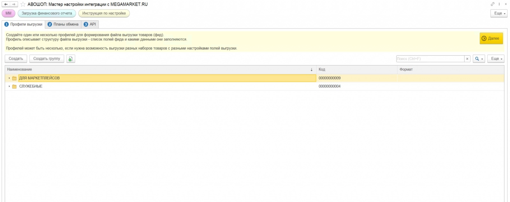Click the sort arrow in the Наименование header

click(311, 70)
